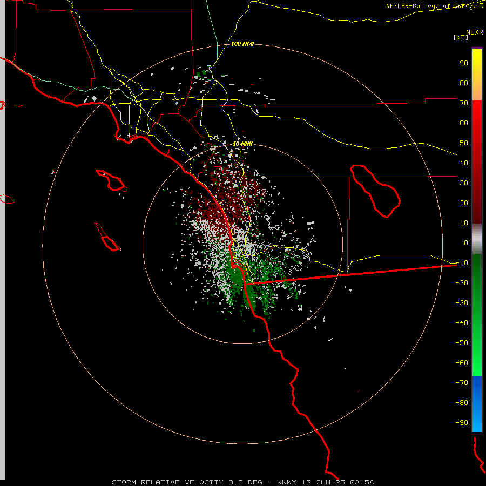The width and height of the screenshot is (486, 486).
Task: Click the 70 value on velocity scale
Action: 464,103
